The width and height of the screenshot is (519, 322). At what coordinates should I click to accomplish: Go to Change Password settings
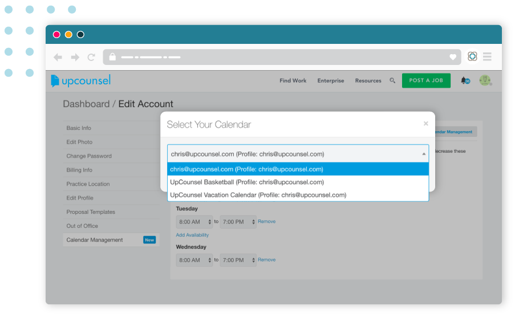pos(111,156)
